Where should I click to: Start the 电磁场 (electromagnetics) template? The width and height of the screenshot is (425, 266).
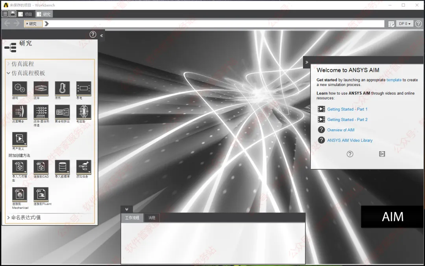click(x=84, y=112)
